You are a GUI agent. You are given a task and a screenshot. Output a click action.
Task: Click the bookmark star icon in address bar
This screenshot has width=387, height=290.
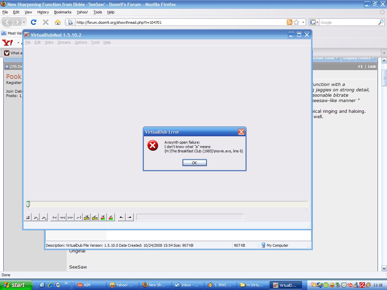pyautogui.click(x=296, y=22)
